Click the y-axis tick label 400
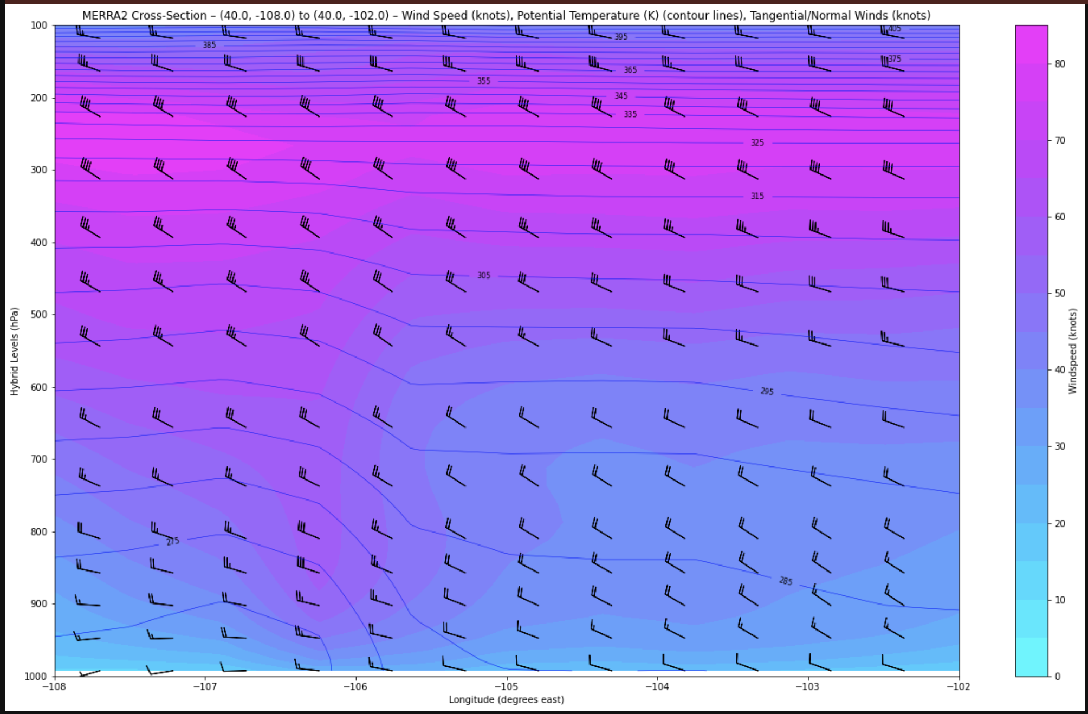1088x714 pixels. (40, 243)
